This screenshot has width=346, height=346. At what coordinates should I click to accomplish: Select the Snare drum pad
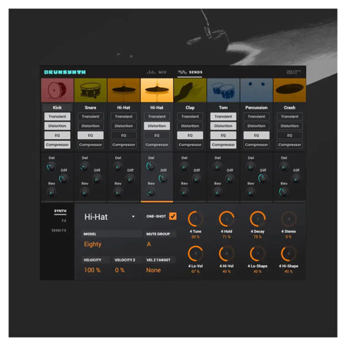pos(91,90)
